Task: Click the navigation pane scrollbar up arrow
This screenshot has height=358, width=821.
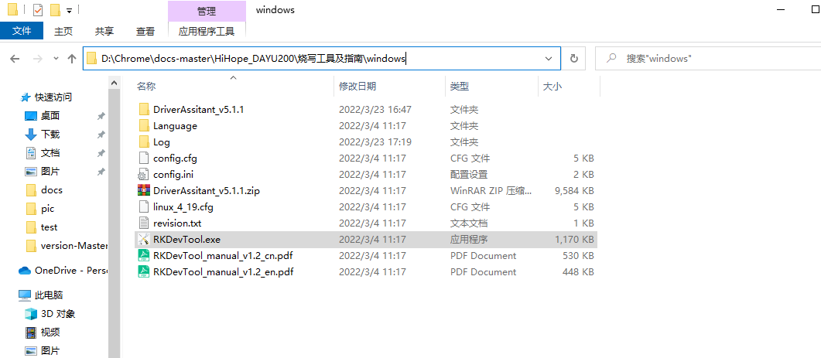Action: (115, 83)
